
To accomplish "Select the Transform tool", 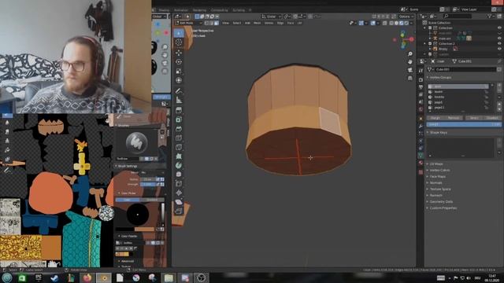I will 179,80.
